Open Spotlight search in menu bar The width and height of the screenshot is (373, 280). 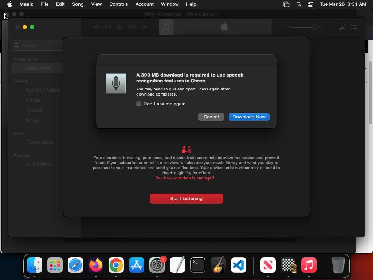(x=299, y=4)
